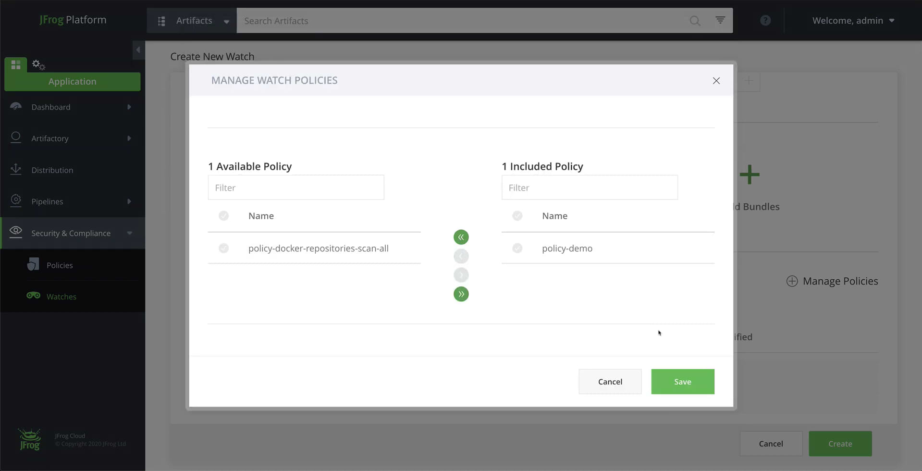The image size is (922, 471).
Task: Select all available policies via Name header checkbox
Action: coord(223,215)
